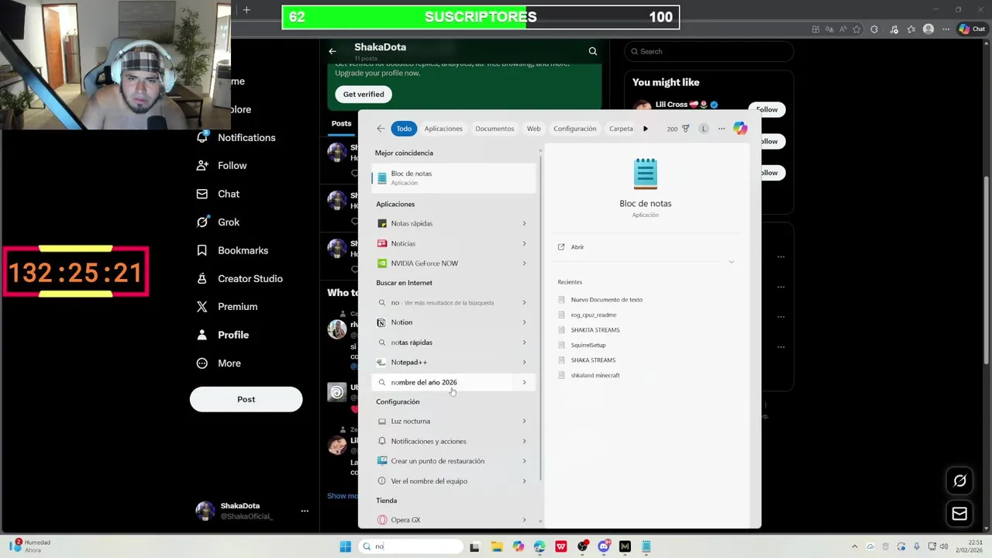Open File Explorer from the taskbar
The height and width of the screenshot is (558, 992).
(497, 546)
